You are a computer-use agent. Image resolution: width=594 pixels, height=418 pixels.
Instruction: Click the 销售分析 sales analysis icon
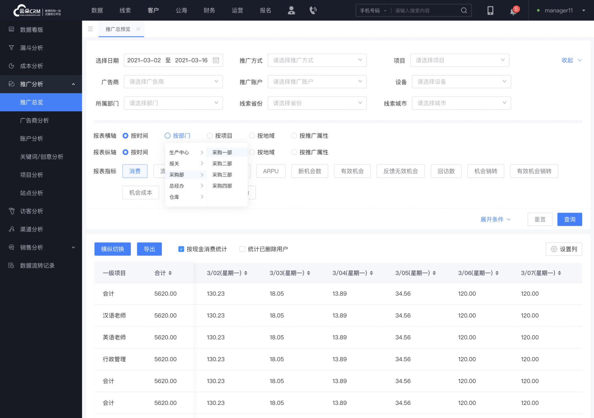[12, 248]
